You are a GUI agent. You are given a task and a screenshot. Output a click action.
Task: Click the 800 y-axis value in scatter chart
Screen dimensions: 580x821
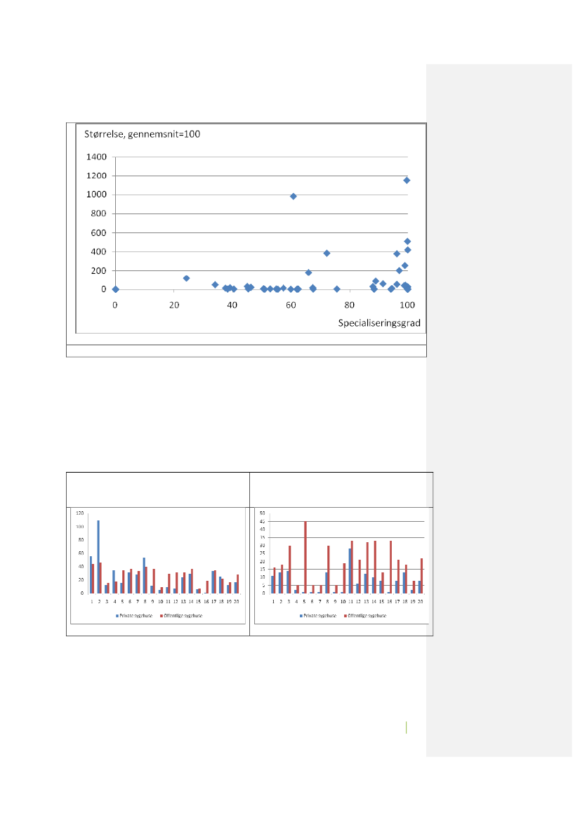(98, 214)
